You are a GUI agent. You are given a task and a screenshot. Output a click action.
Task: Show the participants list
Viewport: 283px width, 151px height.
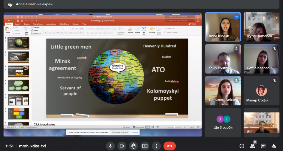(253, 146)
